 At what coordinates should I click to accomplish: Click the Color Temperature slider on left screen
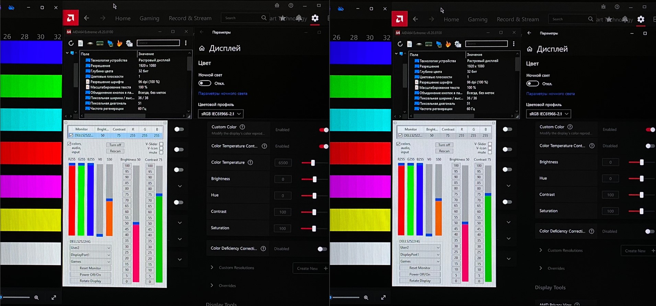[x=314, y=163]
